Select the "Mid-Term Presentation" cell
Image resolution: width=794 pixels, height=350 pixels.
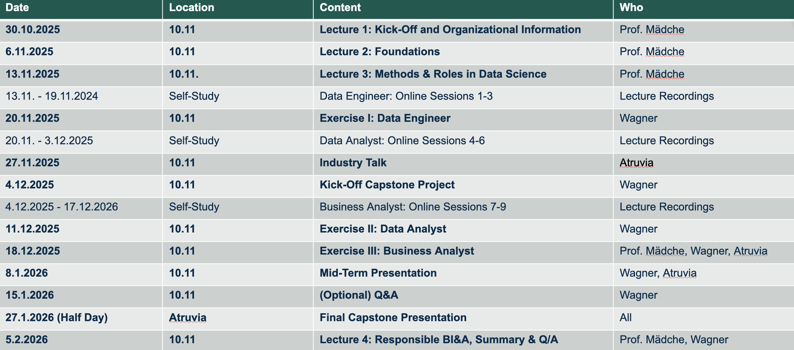tap(378, 273)
